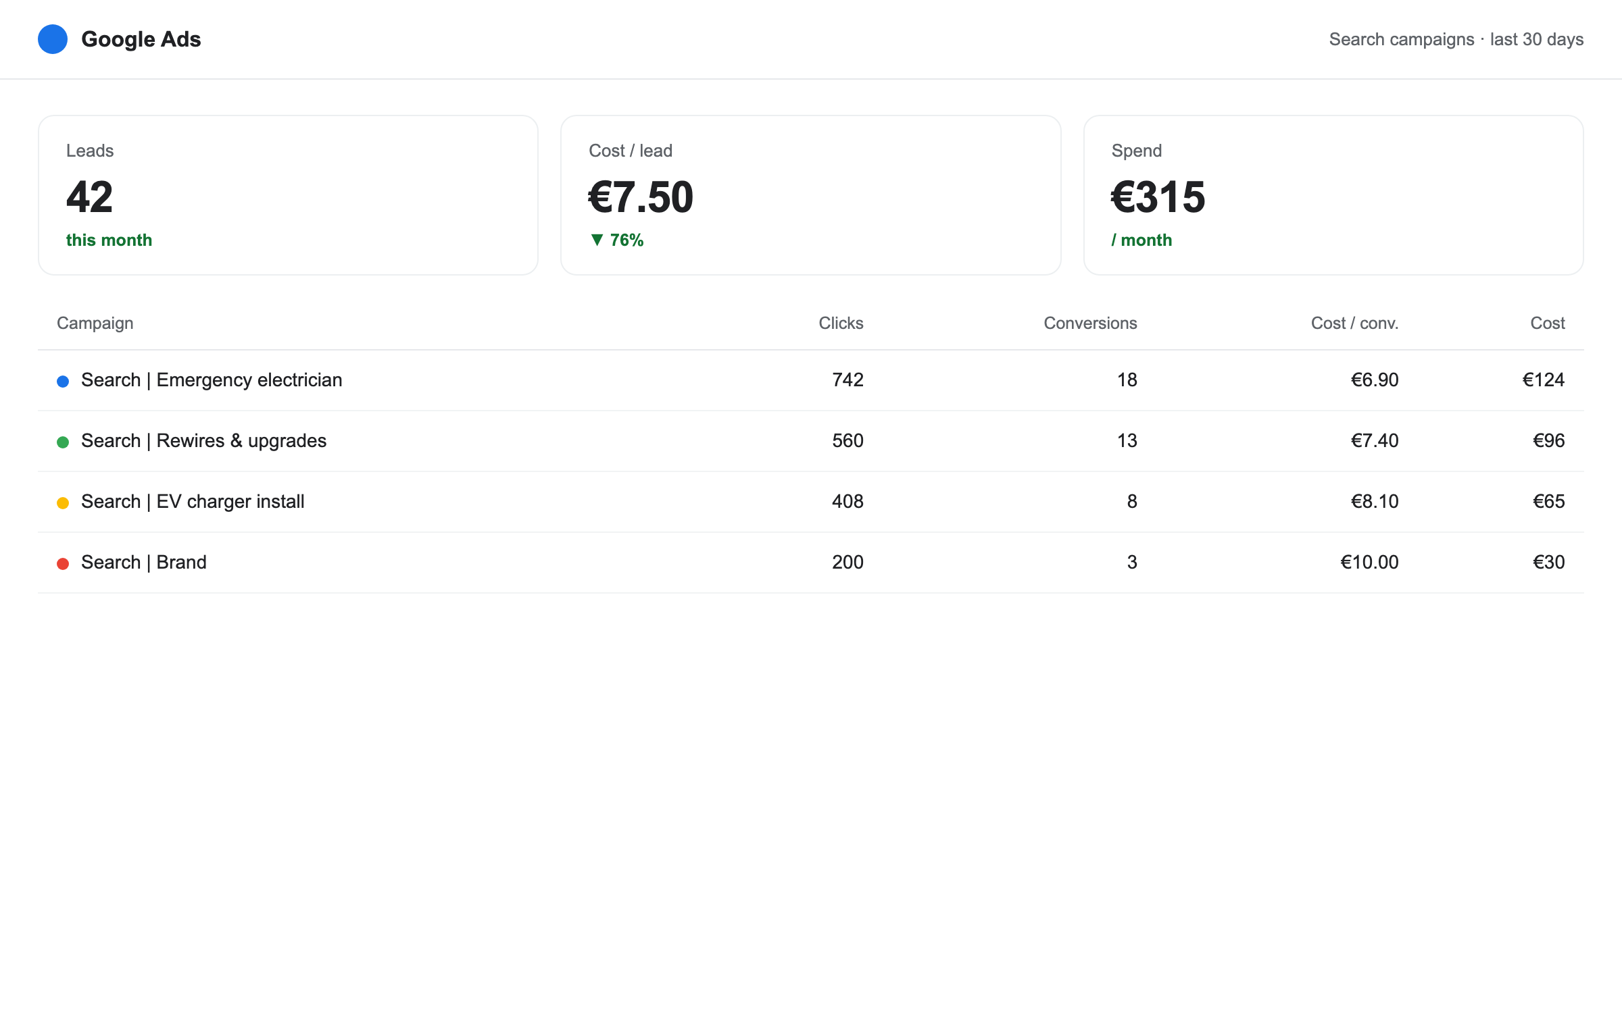Screen dimensions: 1622x1013
Task: Click the 560 clicks cell
Action: click(x=847, y=441)
